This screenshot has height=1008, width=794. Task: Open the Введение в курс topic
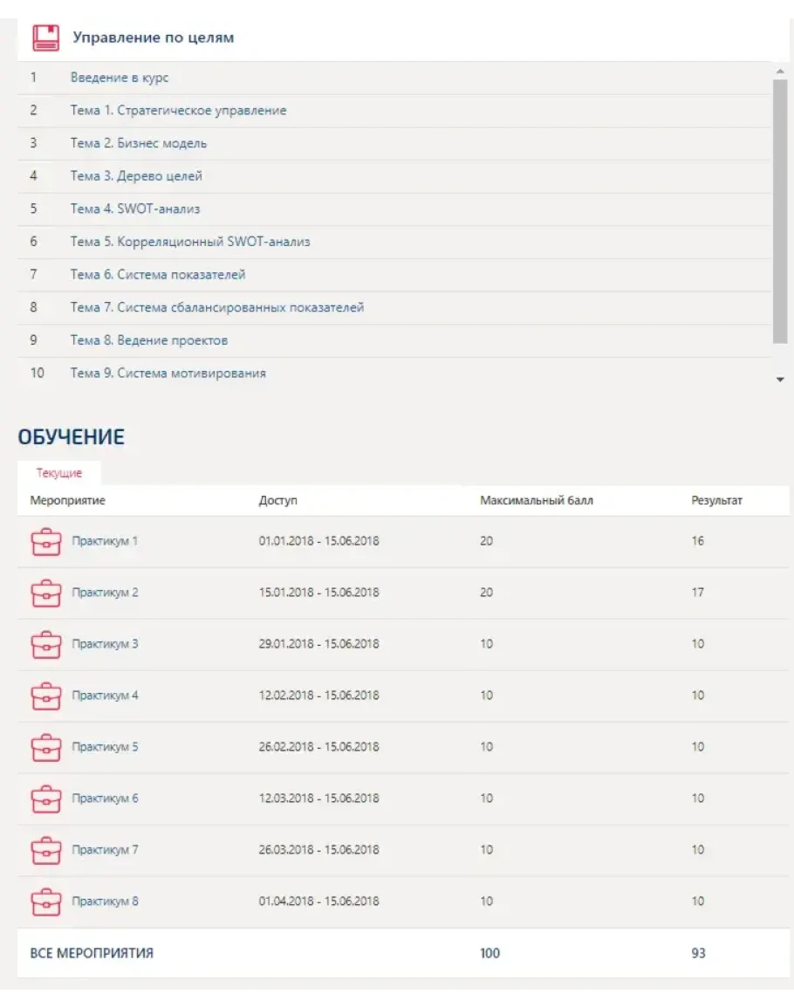pos(120,78)
